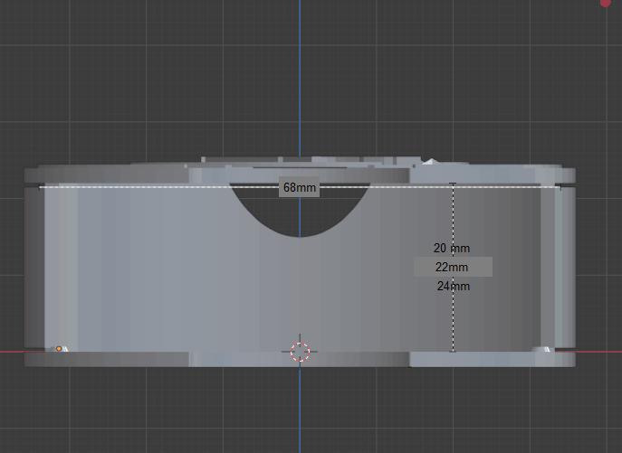Click the 20 mm measurement text
Image resolution: width=622 pixels, height=453 pixels.
pos(452,248)
